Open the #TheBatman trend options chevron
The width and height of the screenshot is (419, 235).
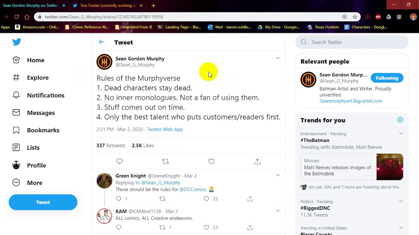(x=401, y=133)
